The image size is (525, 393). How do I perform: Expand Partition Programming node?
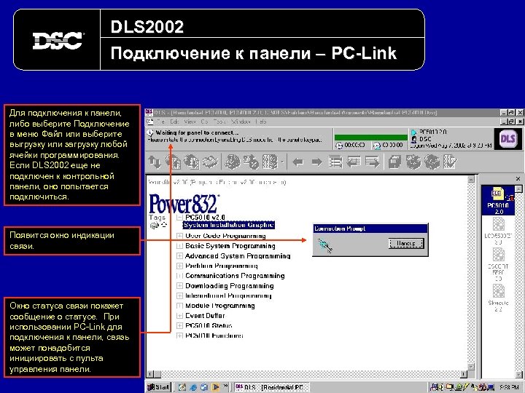point(179,266)
